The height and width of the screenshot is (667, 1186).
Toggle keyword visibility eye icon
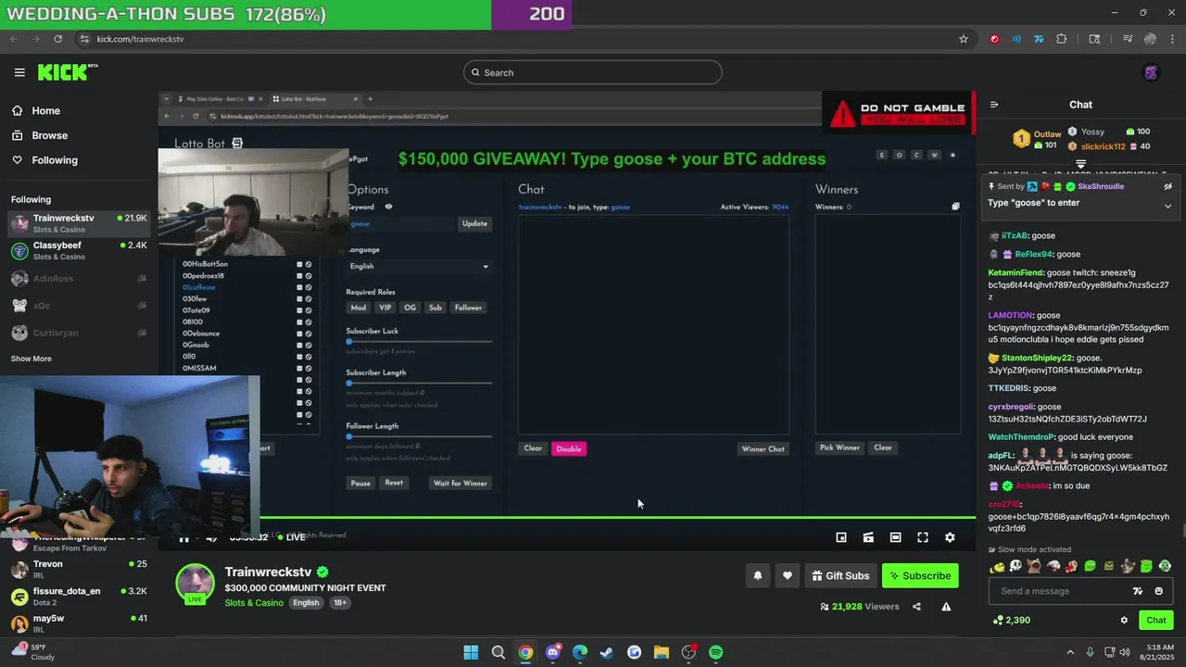[388, 207]
